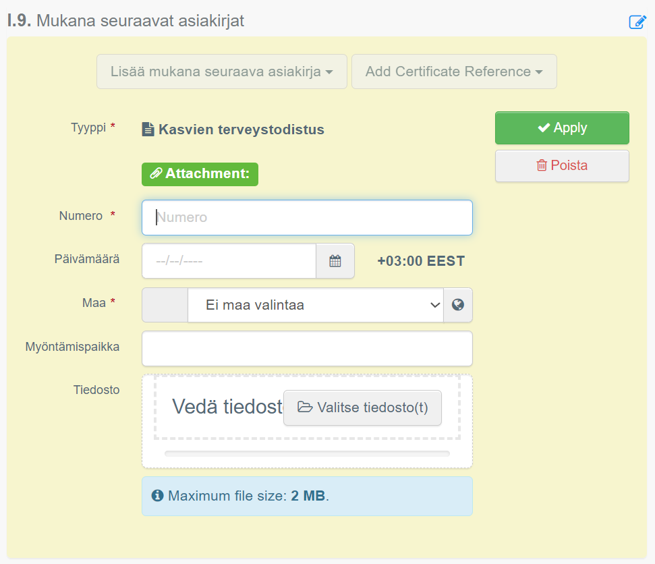
Task: Click the globe icon next to country selector
Action: pos(458,304)
